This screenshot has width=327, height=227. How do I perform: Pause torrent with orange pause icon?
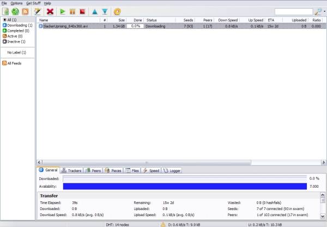(72, 11)
